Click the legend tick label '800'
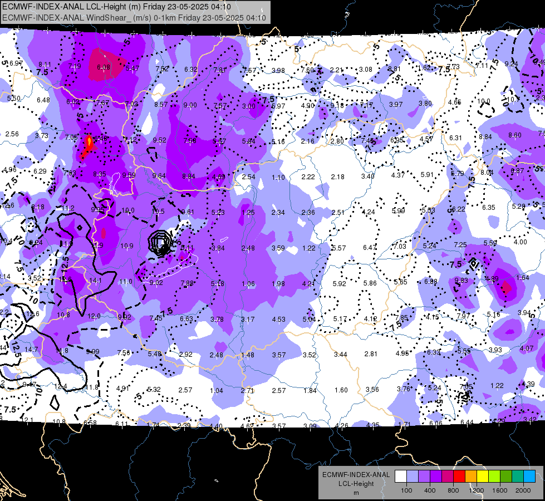 click(453, 490)
